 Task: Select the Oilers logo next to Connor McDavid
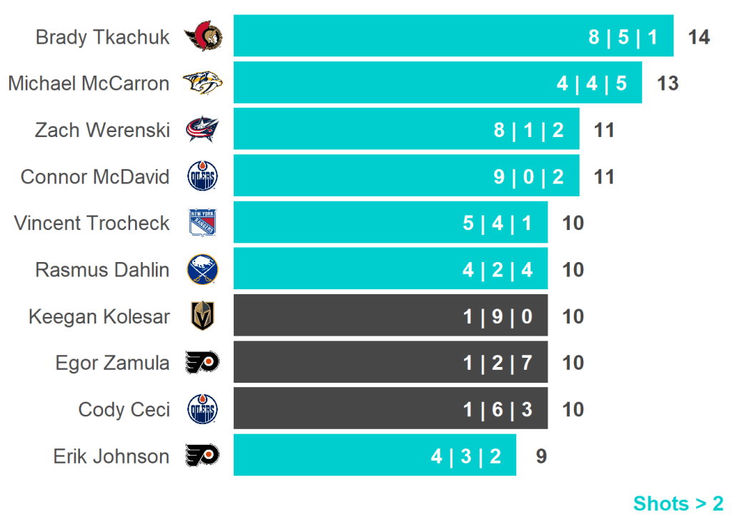pos(202,176)
